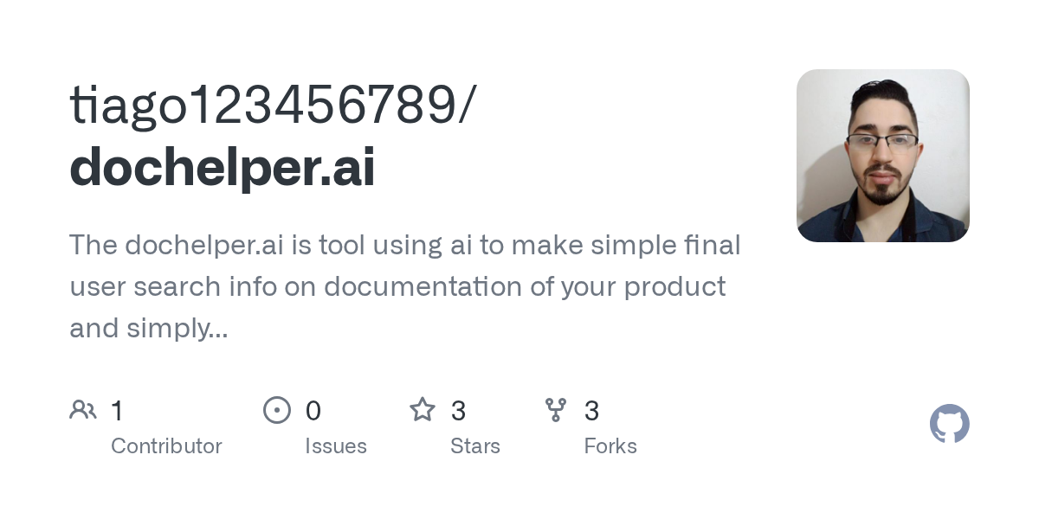Open the dochelper.ai repository title
This screenshot has width=1039, height=519.
point(223,169)
